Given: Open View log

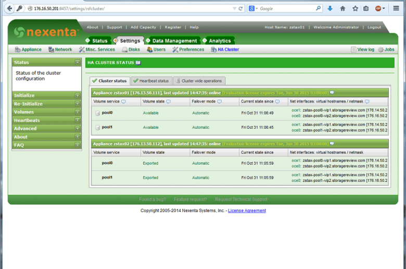Looking at the screenshot, I should 362,50.
